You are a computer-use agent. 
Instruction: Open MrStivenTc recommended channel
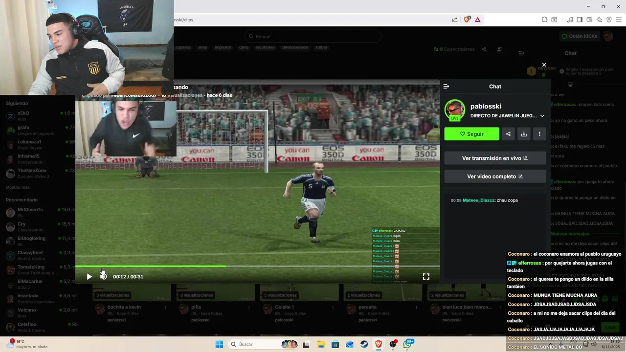point(39,212)
